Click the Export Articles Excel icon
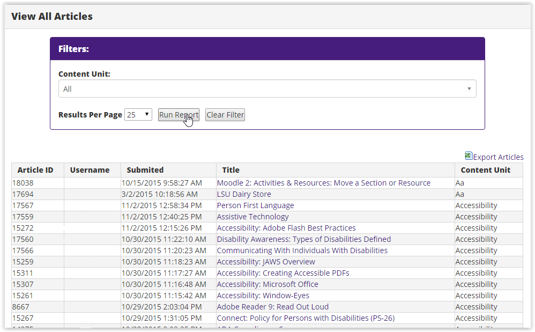Viewport: 535px width, 332px height. pos(469,156)
